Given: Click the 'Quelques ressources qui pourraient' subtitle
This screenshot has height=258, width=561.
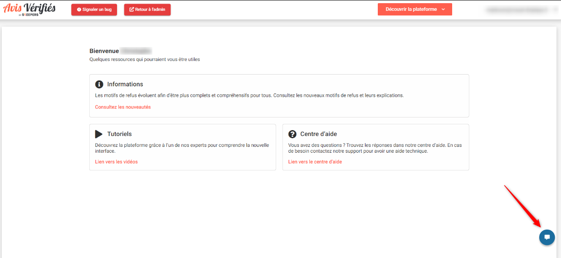Looking at the screenshot, I should click(145, 59).
